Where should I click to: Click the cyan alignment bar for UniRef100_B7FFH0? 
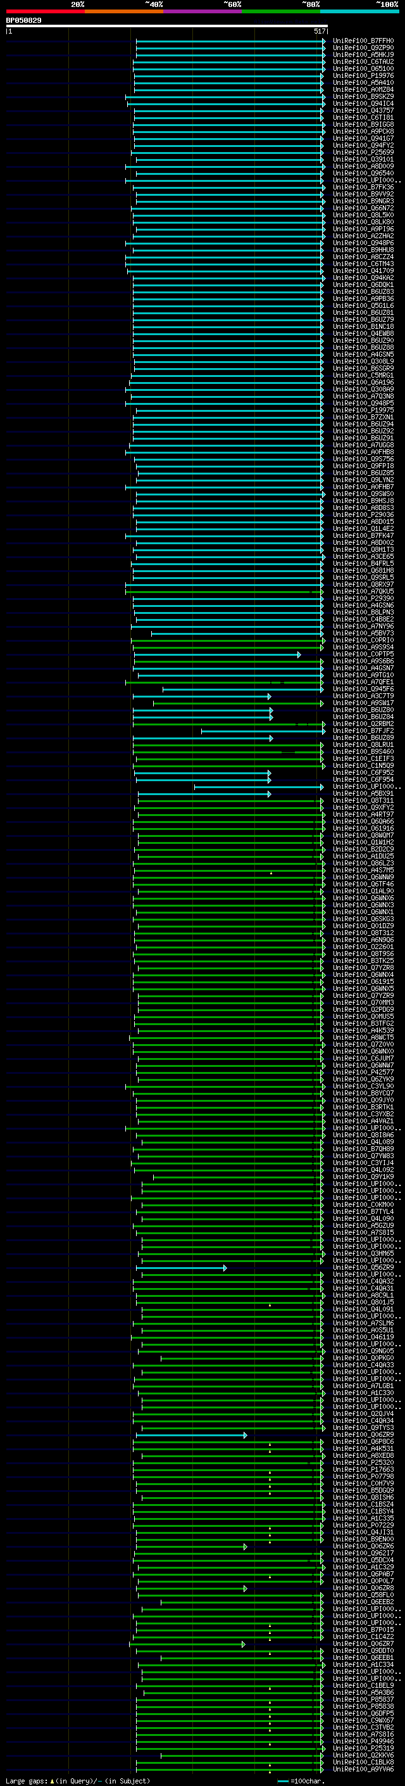coord(230,41)
